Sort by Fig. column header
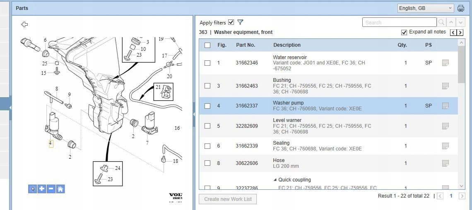This screenshot has height=210, width=472. point(222,45)
